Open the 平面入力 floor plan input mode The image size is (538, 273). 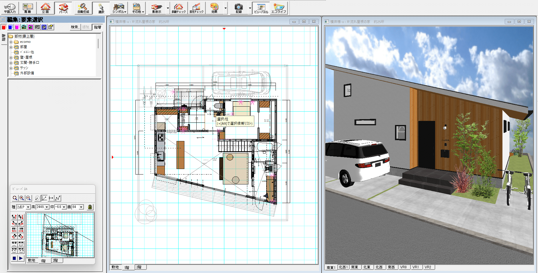10,8
